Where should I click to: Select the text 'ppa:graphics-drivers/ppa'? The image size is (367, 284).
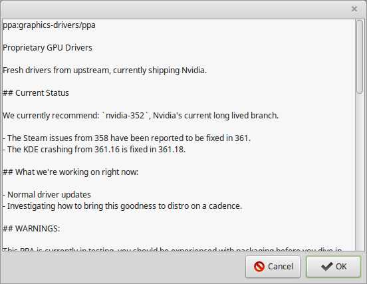(x=49, y=25)
